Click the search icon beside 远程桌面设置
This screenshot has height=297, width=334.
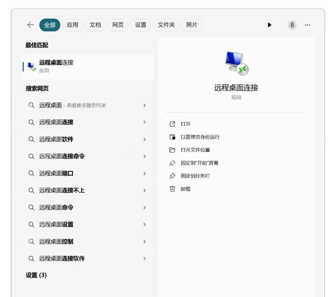pos(31,224)
